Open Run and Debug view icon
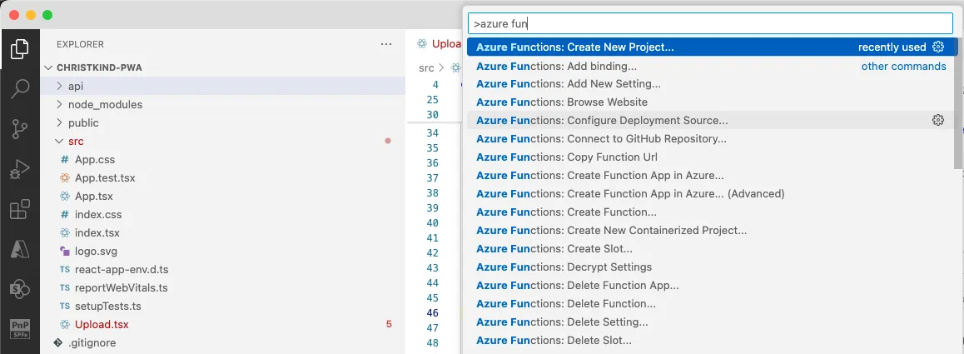964x354 pixels. (x=20, y=169)
